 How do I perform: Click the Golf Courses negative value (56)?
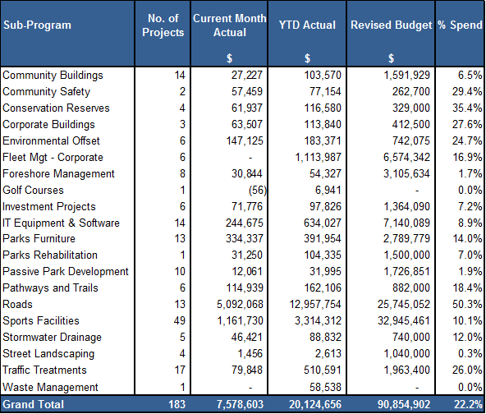coord(258,190)
